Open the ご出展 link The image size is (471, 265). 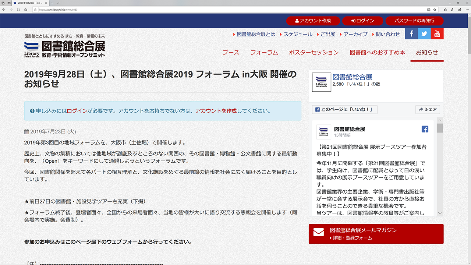point(328,34)
